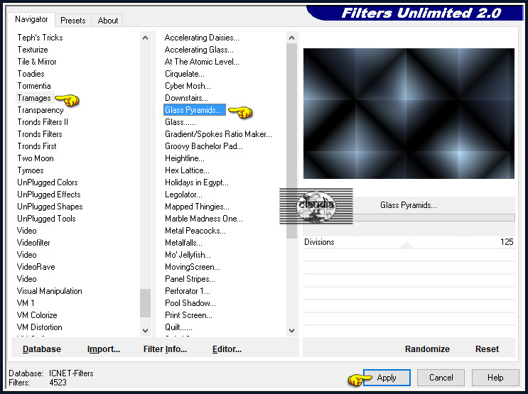Image resolution: width=528 pixels, height=394 pixels.
Task: Select Teph's Tricks category
Action: tap(40, 38)
